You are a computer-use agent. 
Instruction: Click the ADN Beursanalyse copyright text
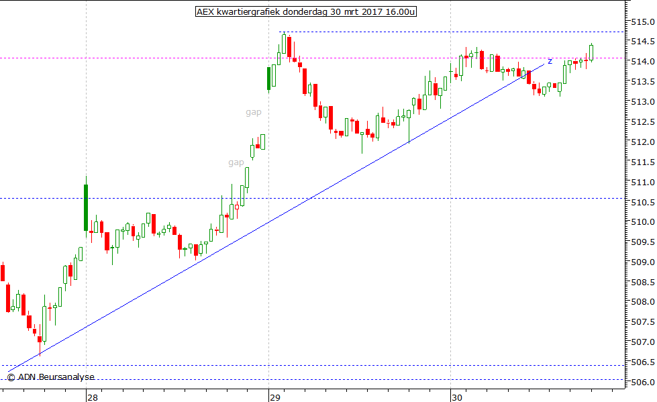(x=51, y=377)
